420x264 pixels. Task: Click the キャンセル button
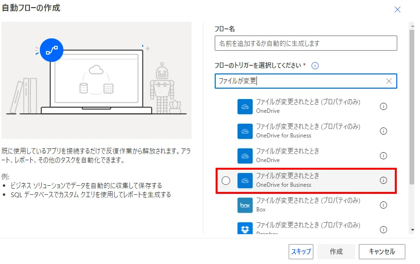(382, 252)
